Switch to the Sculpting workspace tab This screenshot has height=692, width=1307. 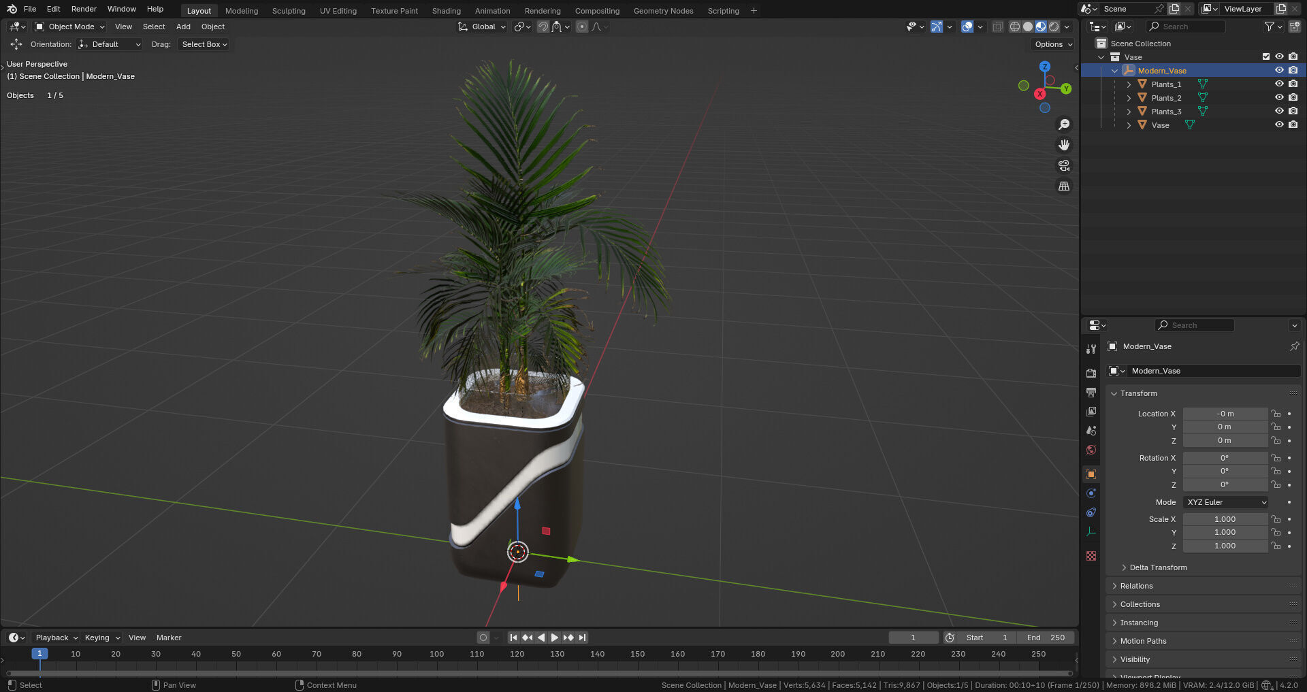click(x=289, y=11)
